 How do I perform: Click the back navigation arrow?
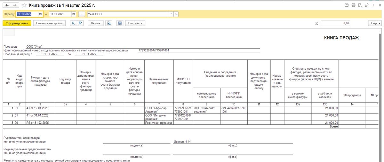pos(7,5)
